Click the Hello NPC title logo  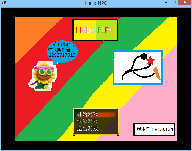point(95,30)
